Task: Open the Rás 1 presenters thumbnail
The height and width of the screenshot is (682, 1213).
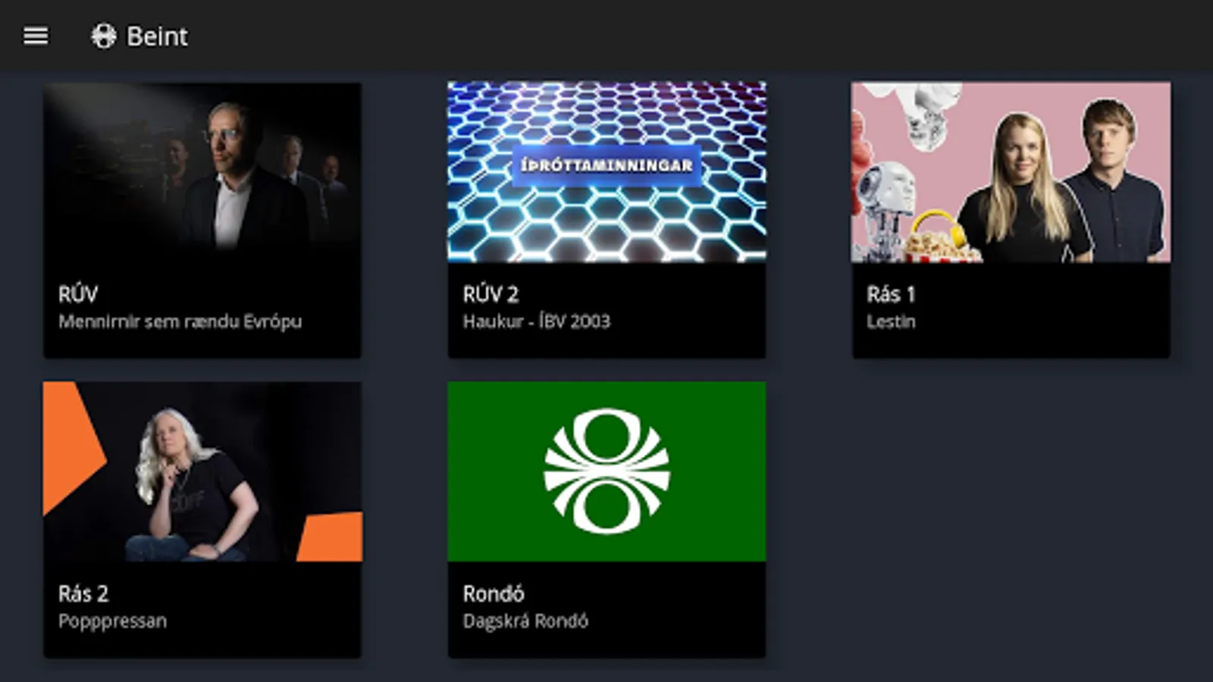Action: [x=1011, y=173]
